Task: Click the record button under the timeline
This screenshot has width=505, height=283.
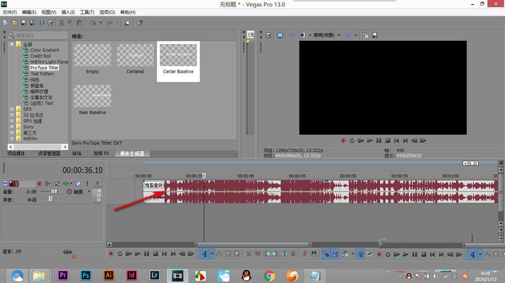Action: pyautogui.click(x=111, y=254)
